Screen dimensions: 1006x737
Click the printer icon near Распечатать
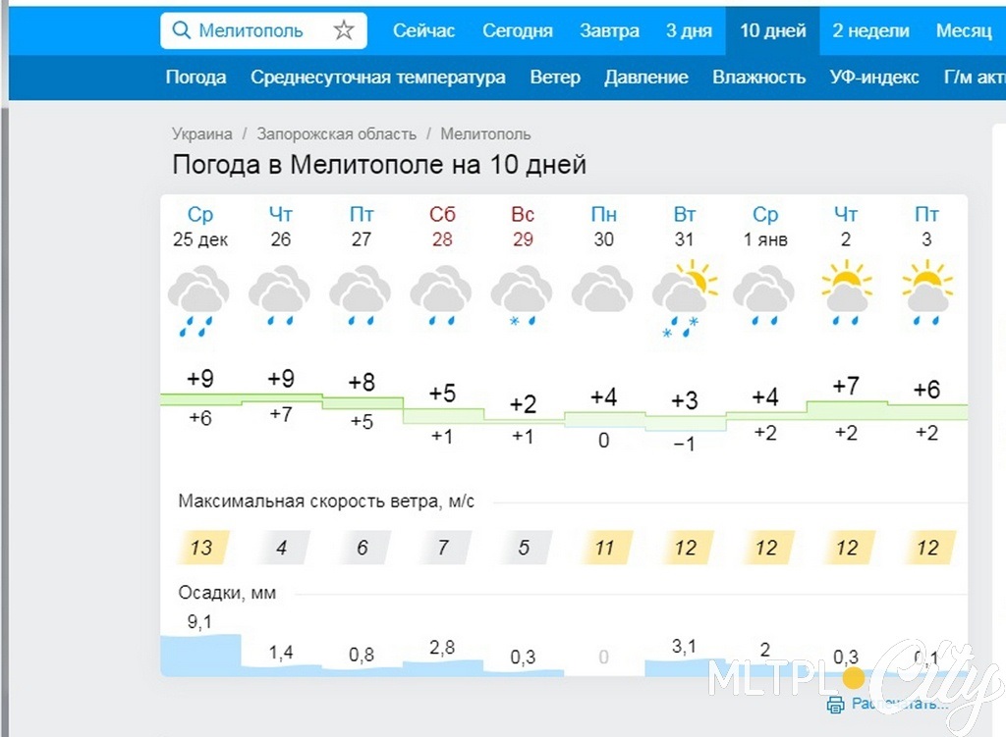pos(835,705)
